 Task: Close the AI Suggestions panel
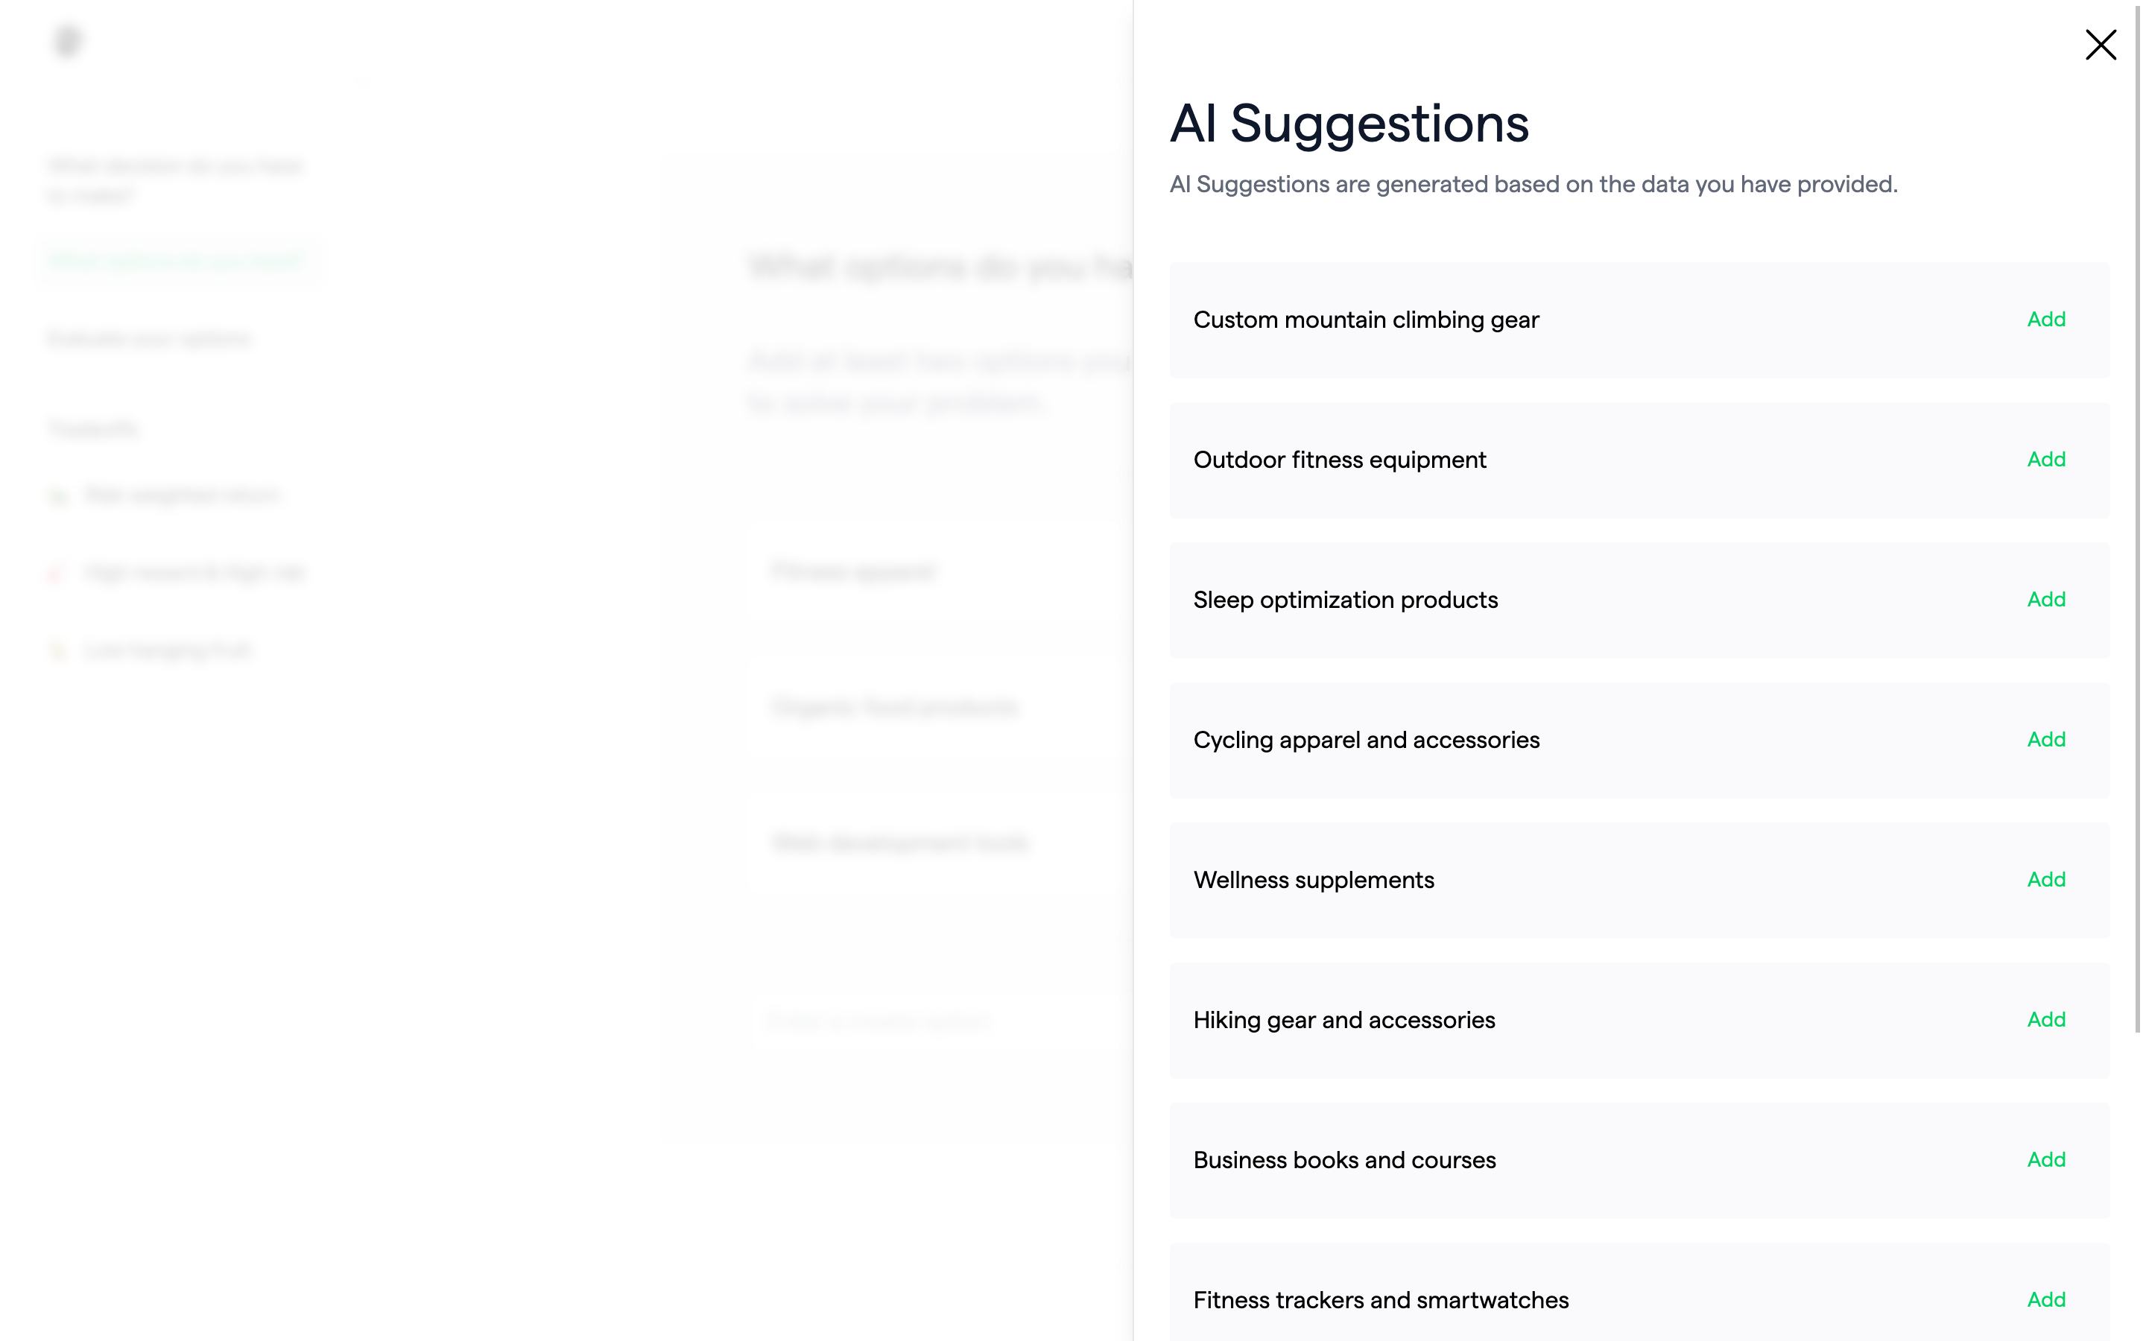pyautogui.click(x=2100, y=45)
